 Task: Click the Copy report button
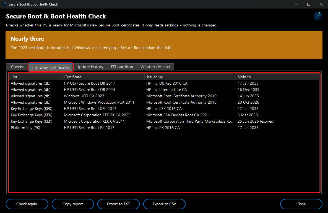[x=72, y=204]
